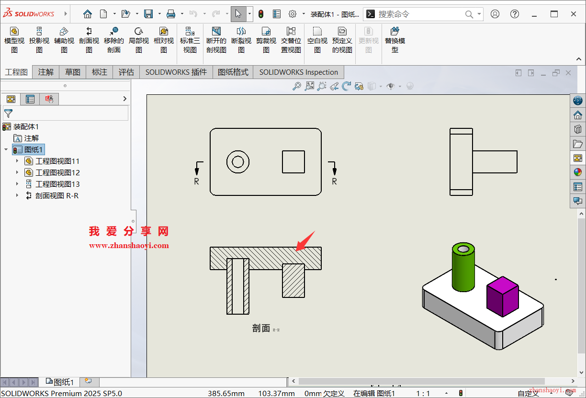Click Standard 3 View (标准三视图) tool
This screenshot has width=586, height=398.
tap(190, 40)
